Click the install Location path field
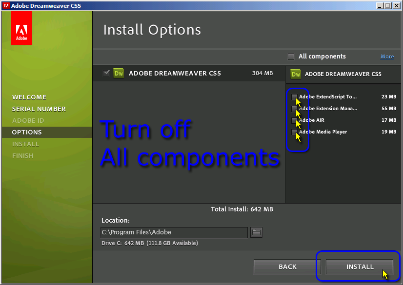The image size is (403, 285). click(x=174, y=232)
